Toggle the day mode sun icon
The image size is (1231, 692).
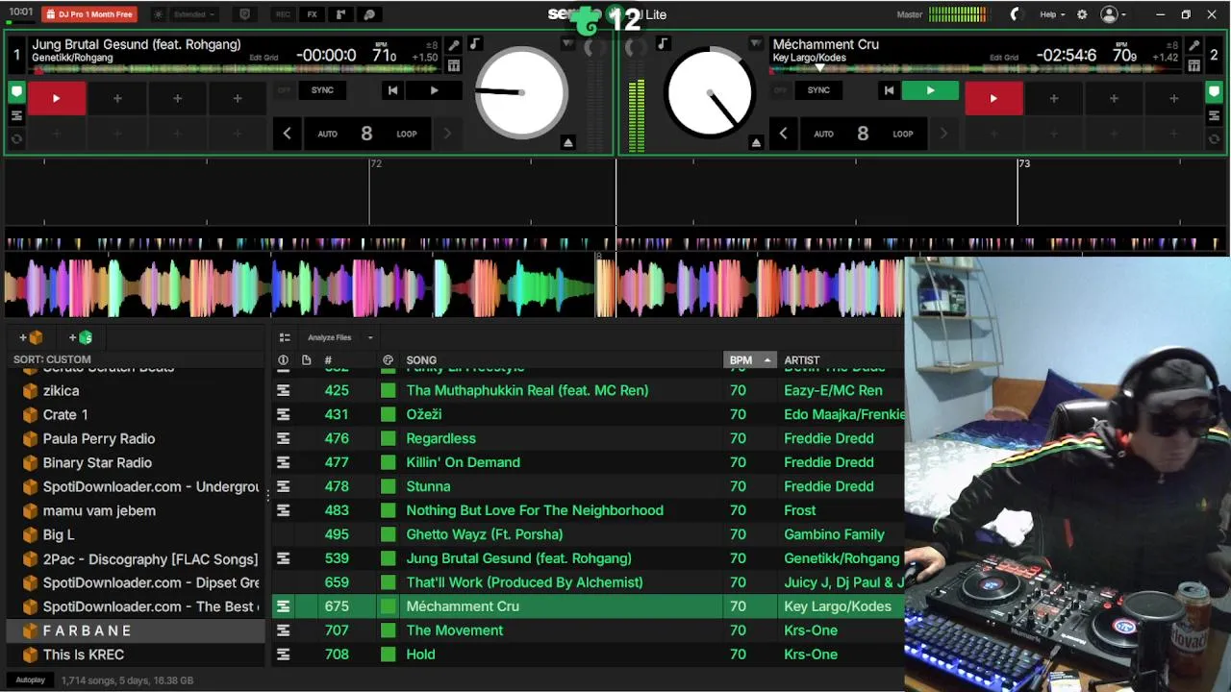point(159,14)
